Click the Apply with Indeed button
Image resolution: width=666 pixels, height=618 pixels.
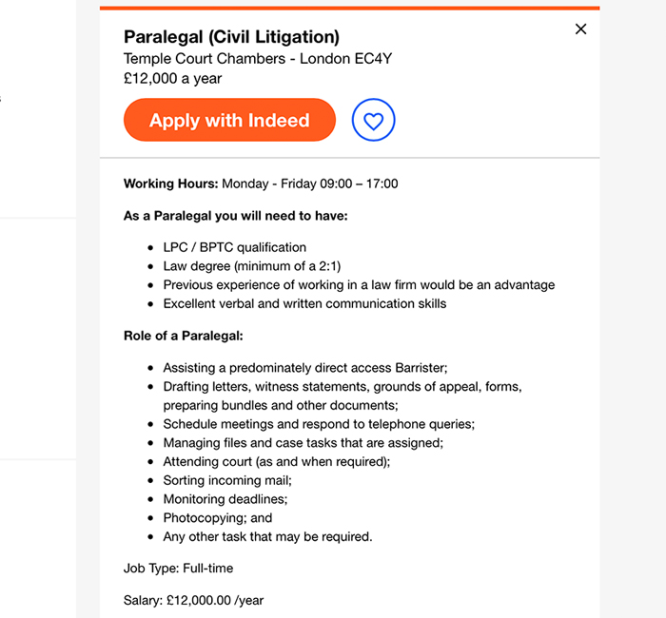229,120
